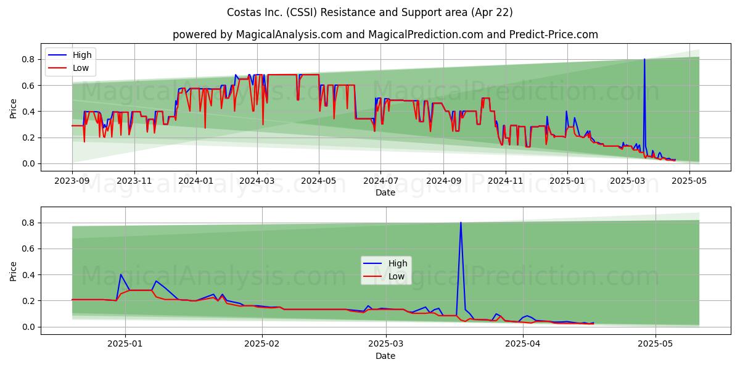
Task: Click the '2025-02' x-axis label in the bottom chart
Action: 262,344
